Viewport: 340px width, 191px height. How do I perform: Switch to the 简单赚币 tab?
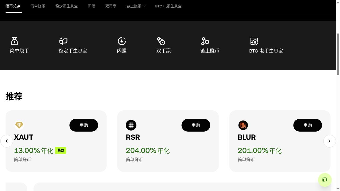pyautogui.click(x=38, y=6)
